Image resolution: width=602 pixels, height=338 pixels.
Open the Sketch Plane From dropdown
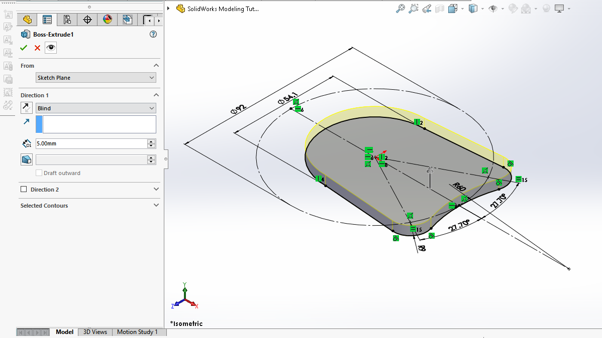95,78
